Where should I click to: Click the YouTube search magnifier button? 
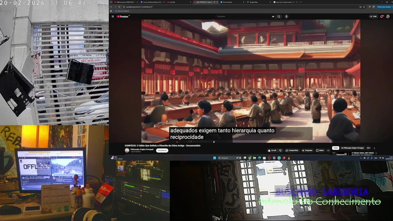click(279, 17)
